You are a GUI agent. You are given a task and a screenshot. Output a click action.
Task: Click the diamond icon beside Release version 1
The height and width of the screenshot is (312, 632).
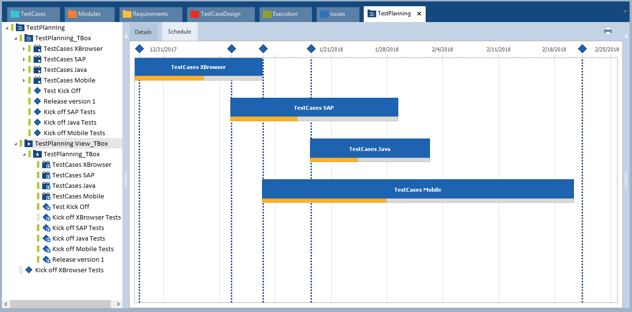(x=37, y=102)
